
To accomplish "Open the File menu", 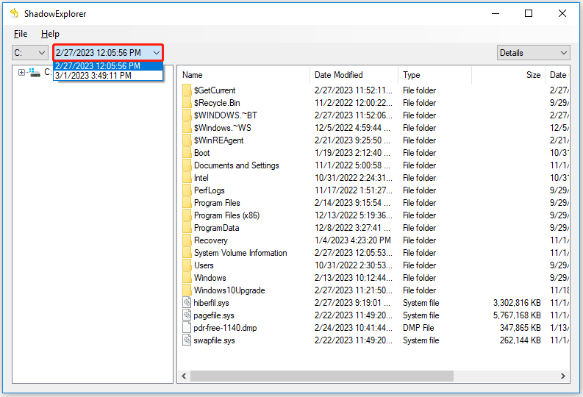I will click(21, 34).
